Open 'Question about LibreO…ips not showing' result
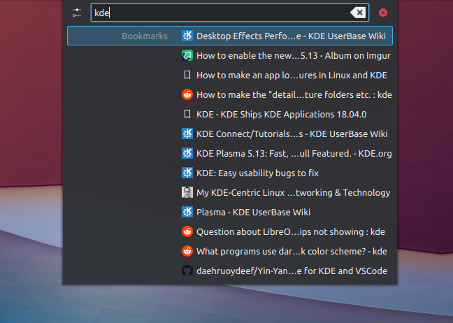Screen dimensions: 453x323 coord(291,231)
